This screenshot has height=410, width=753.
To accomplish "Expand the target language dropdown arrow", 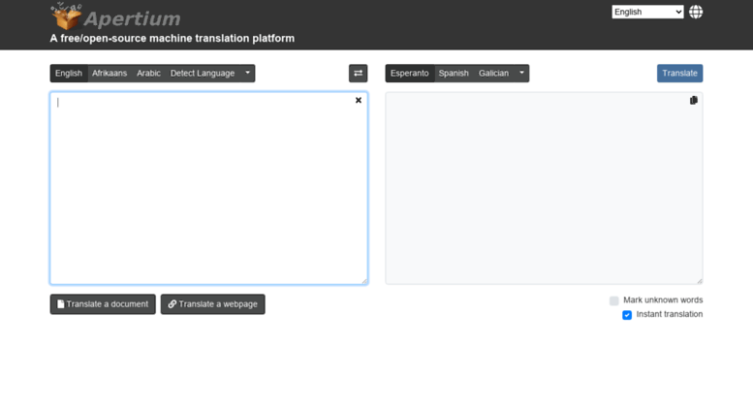I will coord(521,74).
